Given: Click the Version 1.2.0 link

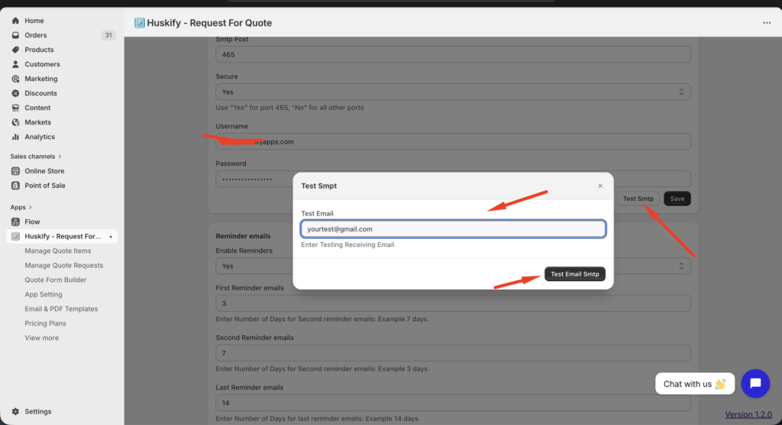Looking at the screenshot, I should tap(749, 414).
